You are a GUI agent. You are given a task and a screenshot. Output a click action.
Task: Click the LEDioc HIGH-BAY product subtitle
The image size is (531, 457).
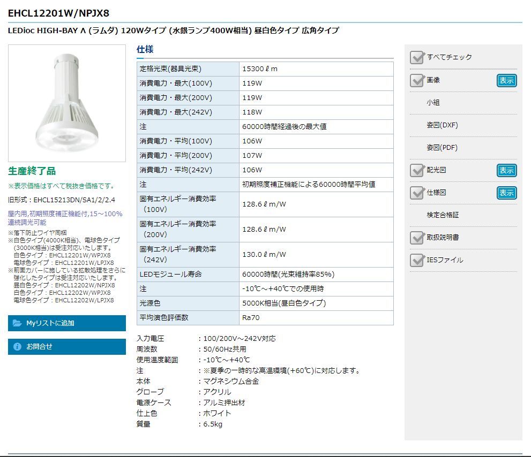coord(174,31)
